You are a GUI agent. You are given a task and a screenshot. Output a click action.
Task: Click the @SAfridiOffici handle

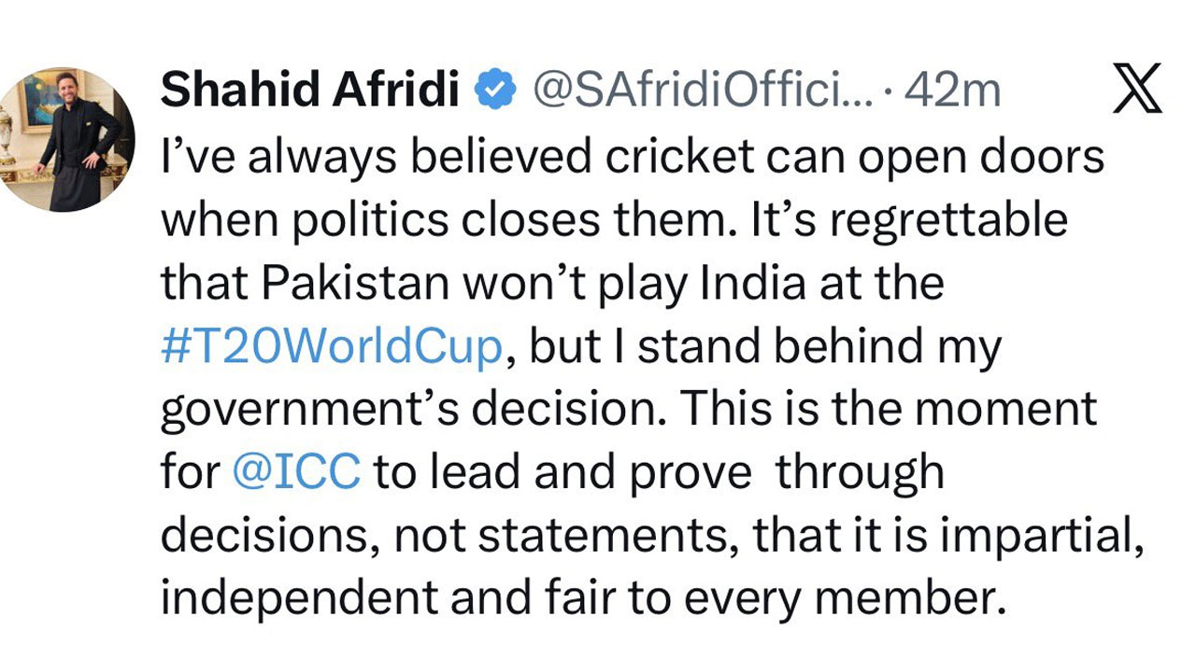point(701,90)
